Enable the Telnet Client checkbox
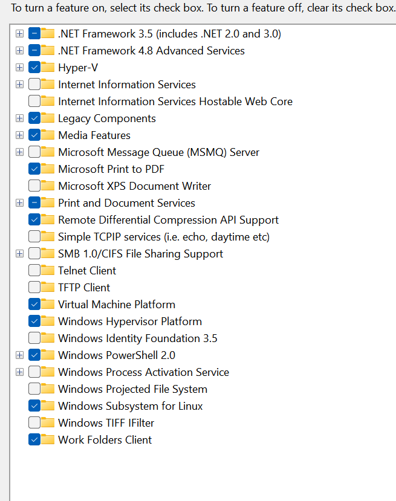 click(34, 271)
